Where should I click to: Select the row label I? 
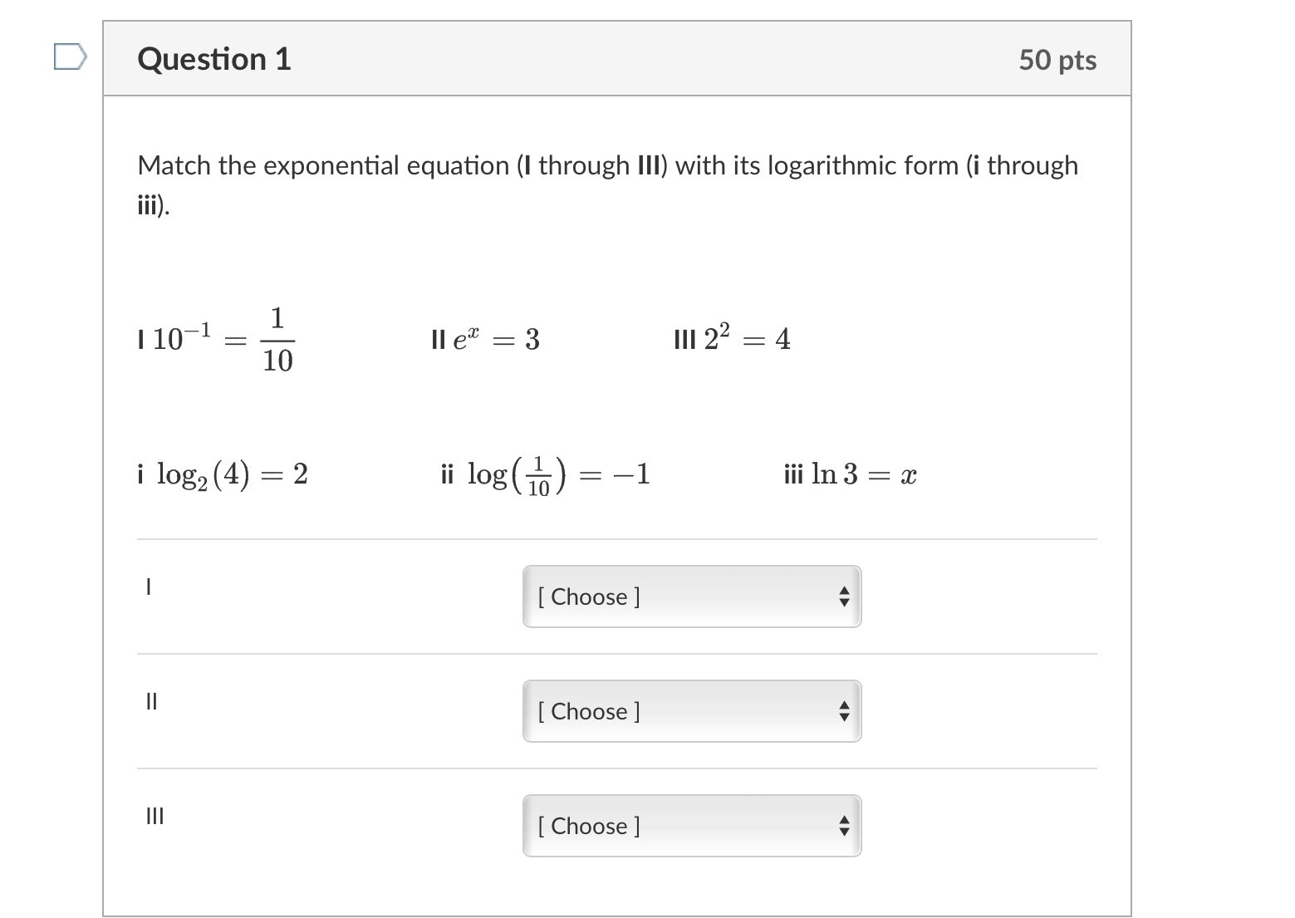pyautogui.click(x=149, y=587)
